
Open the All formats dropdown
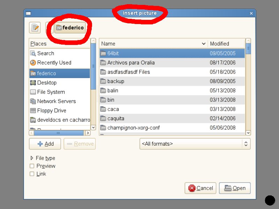195,144
